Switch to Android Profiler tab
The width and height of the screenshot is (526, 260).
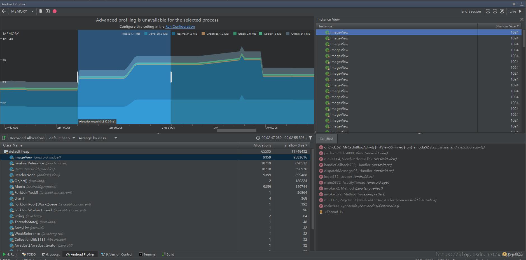(x=80, y=254)
